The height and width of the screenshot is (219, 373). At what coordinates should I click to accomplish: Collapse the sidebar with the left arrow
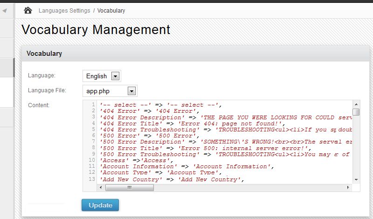(x=4, y=10)
